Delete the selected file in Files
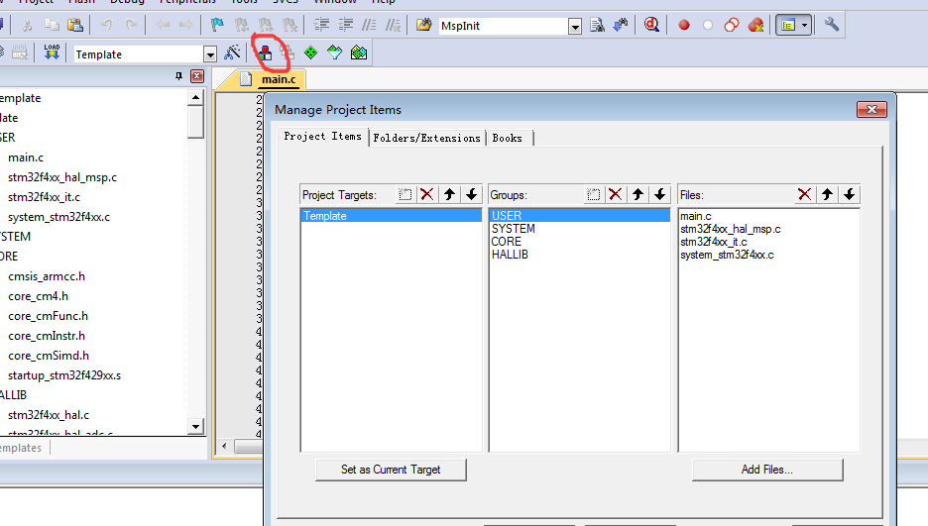This screenshot has height=526, width=928. (804, 195)
